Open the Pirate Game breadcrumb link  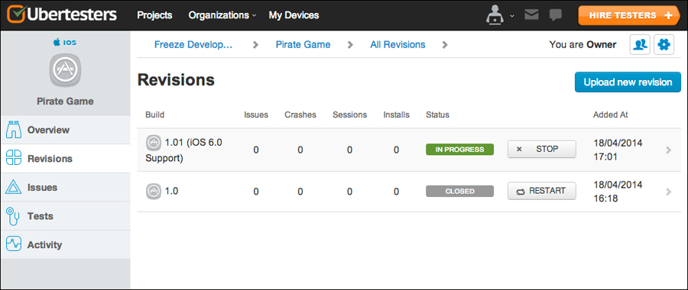click(303, 45)
